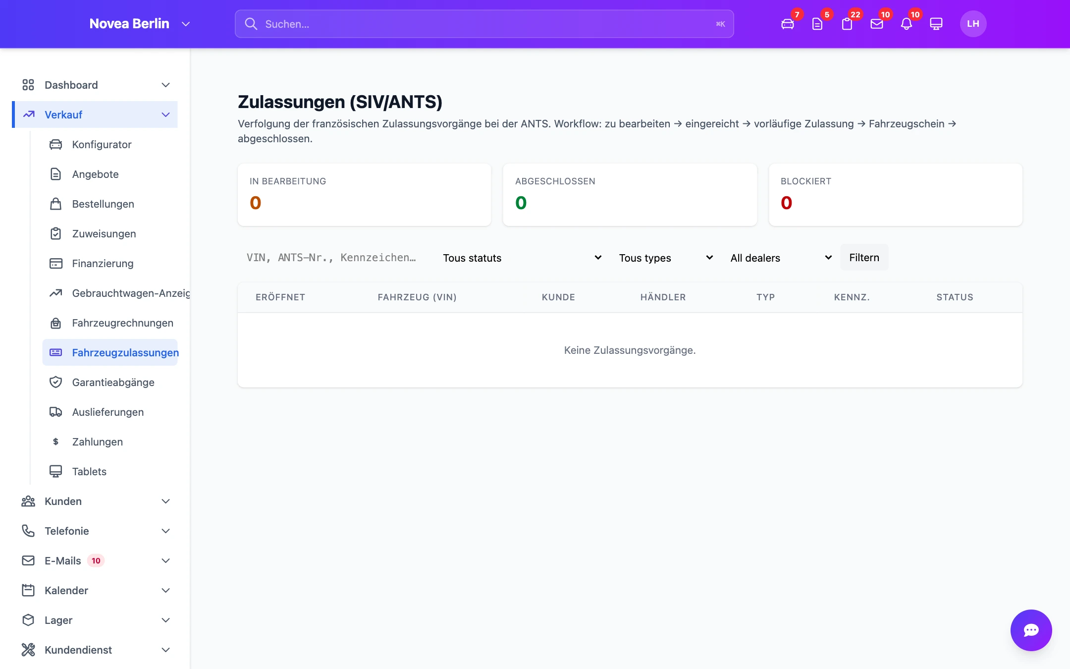Viewport: 1070px width, 669px height.
Task: Open the bell notifications icon
Action: tap(907, 24)
